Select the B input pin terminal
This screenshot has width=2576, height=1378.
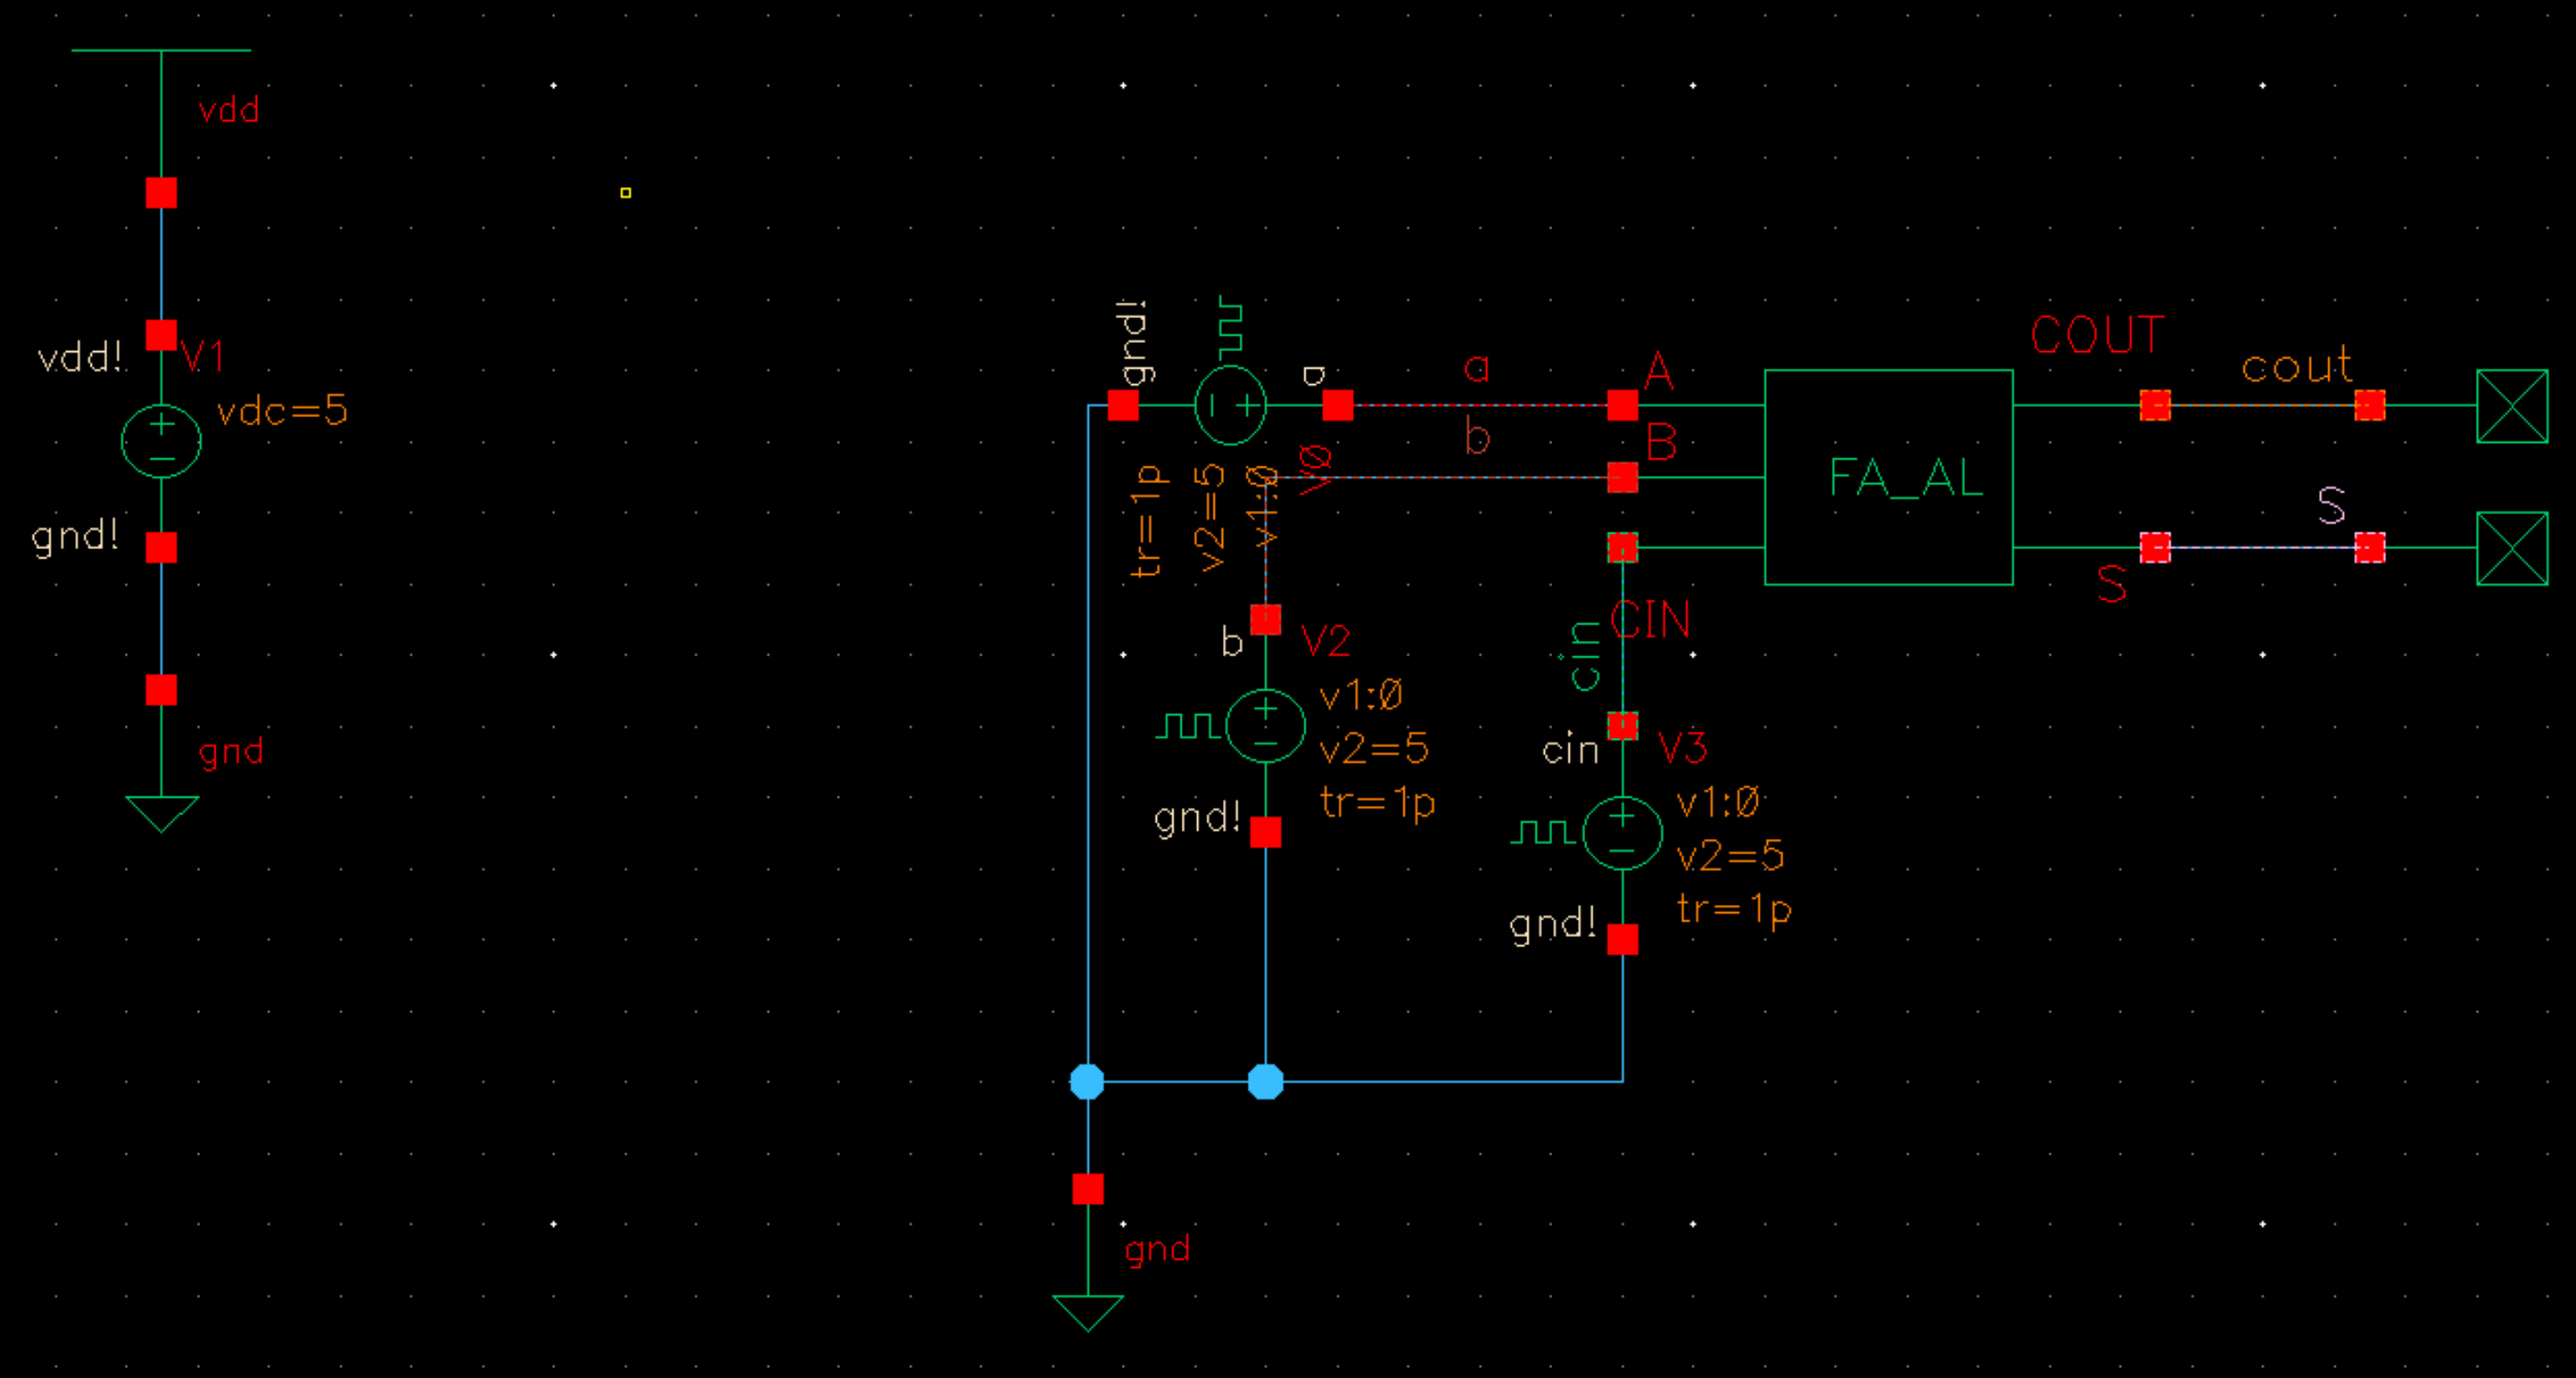click(1622, 477)
